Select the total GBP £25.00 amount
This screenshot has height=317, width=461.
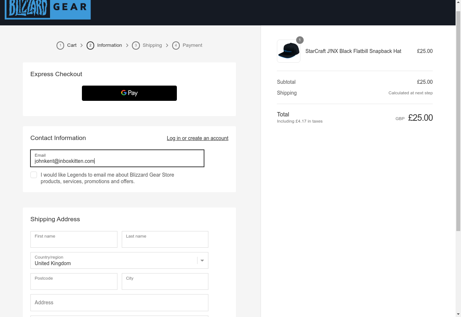tap(414, 118)
